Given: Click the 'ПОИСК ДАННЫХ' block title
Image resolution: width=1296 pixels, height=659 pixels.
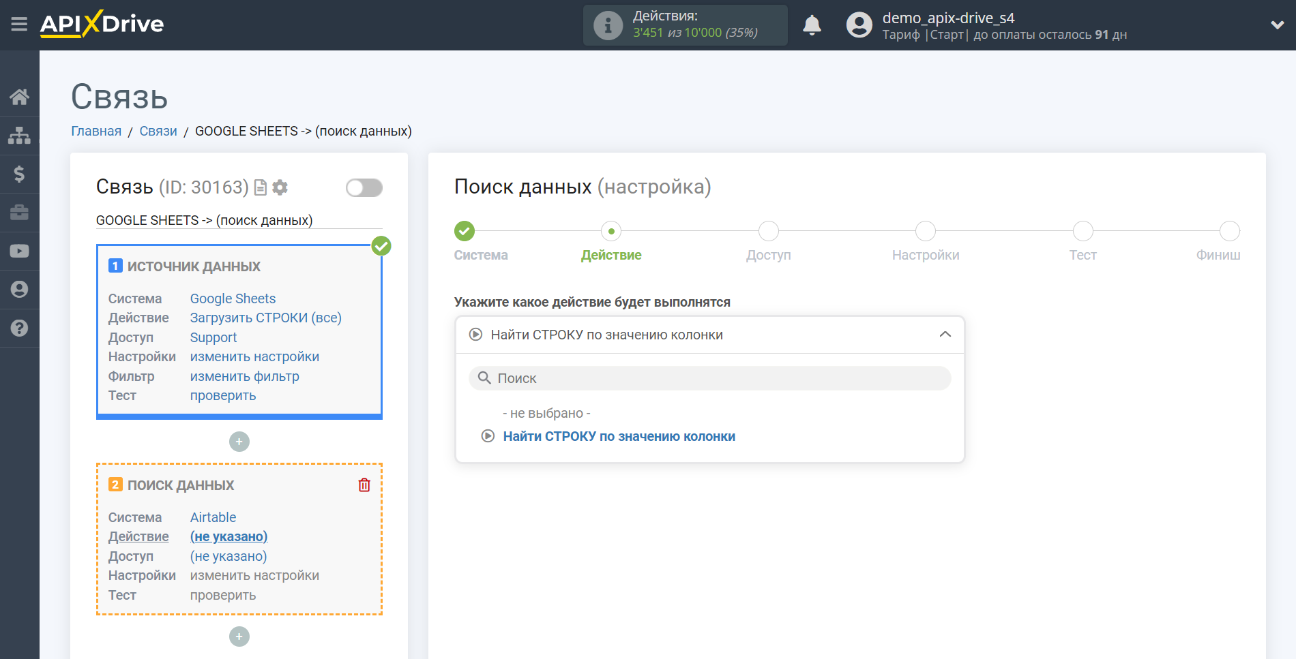Looking at the screenshot, I should [x=181, y=485].
